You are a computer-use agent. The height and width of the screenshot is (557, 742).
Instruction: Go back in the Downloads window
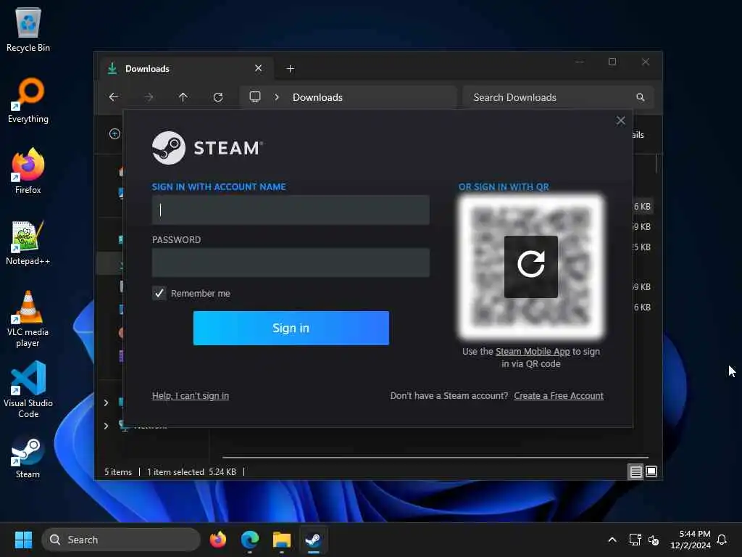coord(114,97)
